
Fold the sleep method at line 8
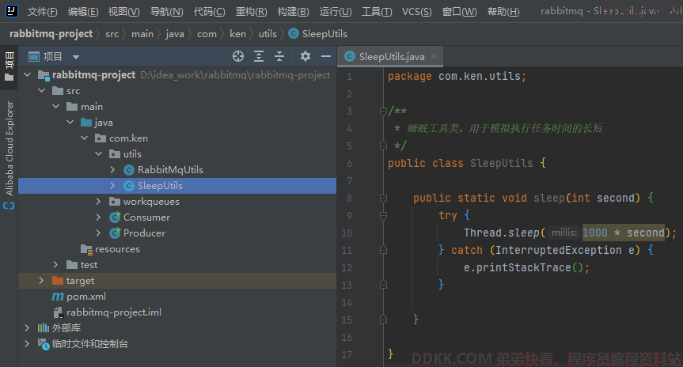(383, 198)
